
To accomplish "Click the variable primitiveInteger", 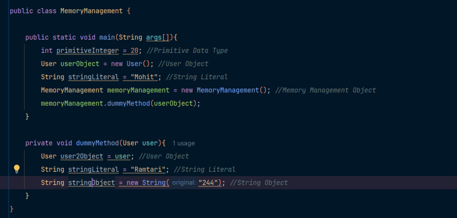I will [88, 51].
